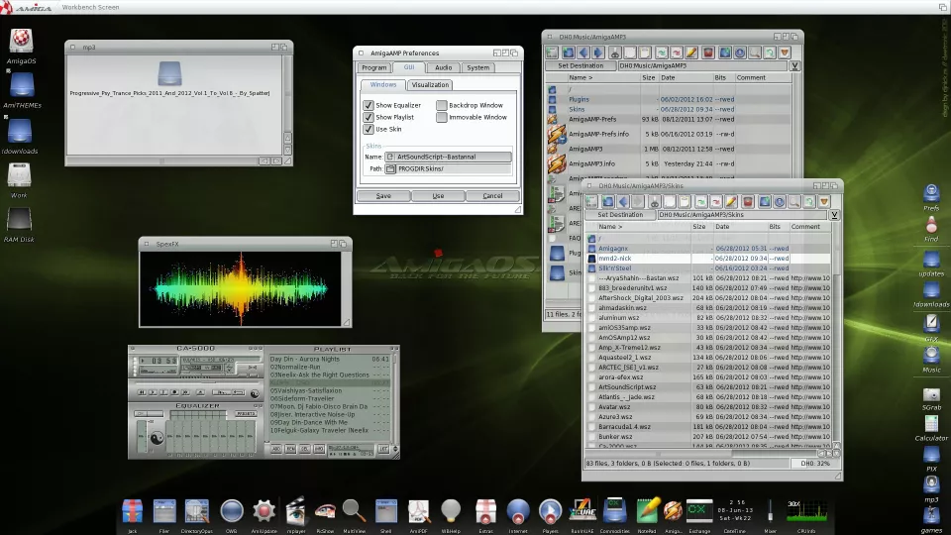Open the Calculator icon on right sidebar

pyautogui.click(x=931, y=423)
